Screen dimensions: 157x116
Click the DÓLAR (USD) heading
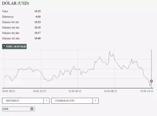coord(15,3)
